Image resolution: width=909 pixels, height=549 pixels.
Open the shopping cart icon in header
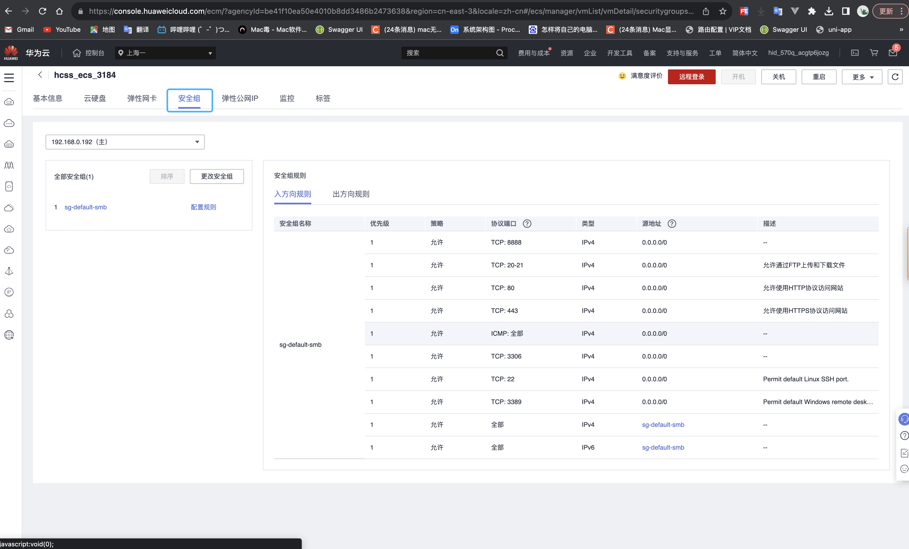pyautogui.click(x=873, y=53)
